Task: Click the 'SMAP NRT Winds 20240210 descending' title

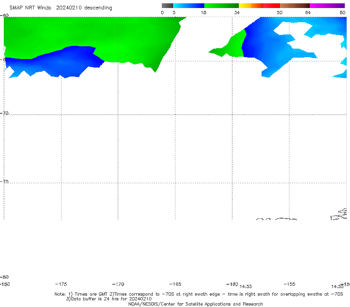Action: coord(61,8)
